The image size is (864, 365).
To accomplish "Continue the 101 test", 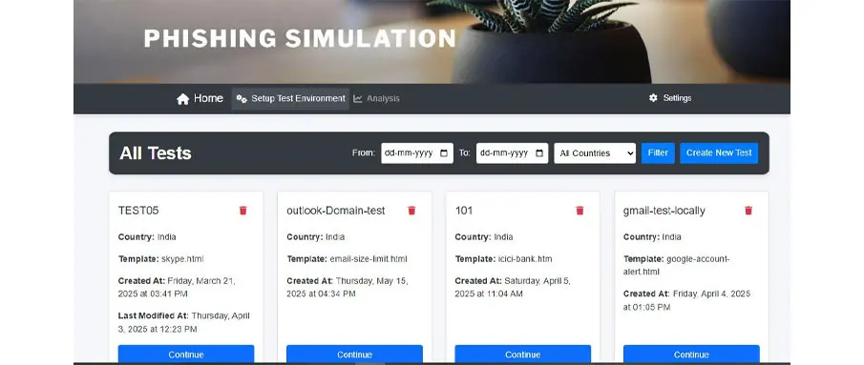I will [x=523, y=354].
